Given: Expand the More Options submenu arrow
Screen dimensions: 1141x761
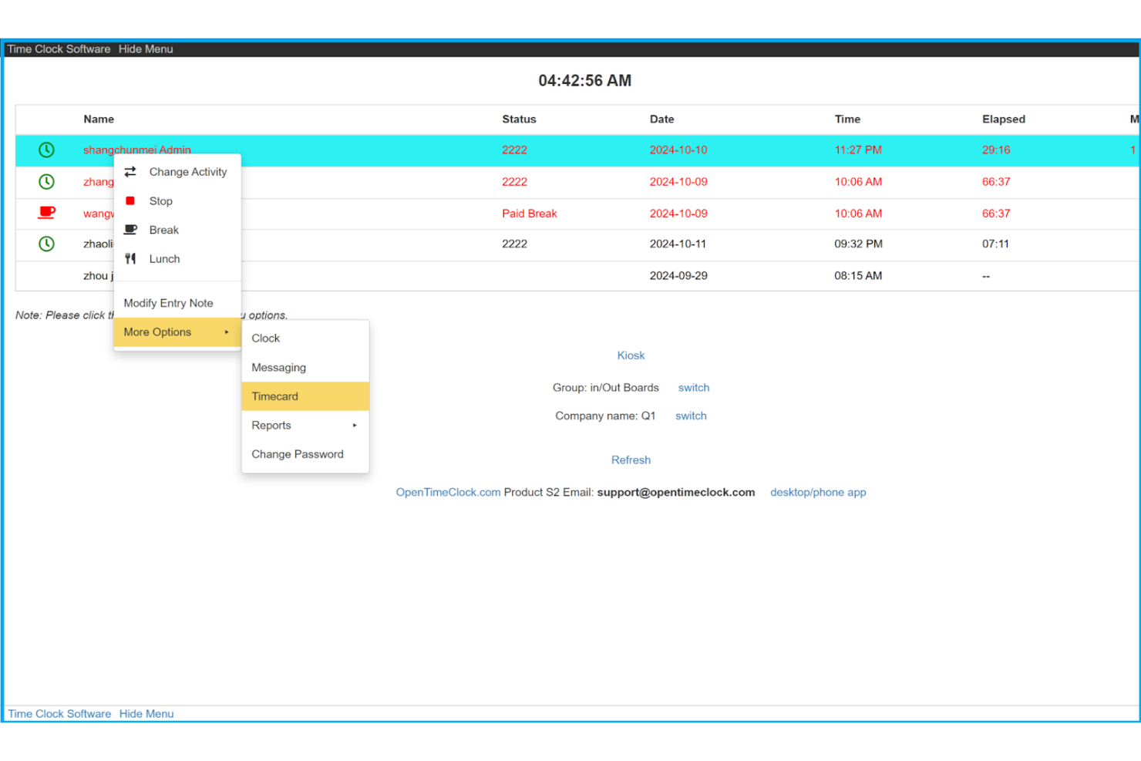Looking at the screenshot, I should pyautogui.click(x=227, y=332).
